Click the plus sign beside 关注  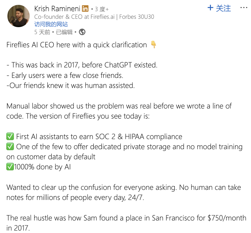coord(210,8)
